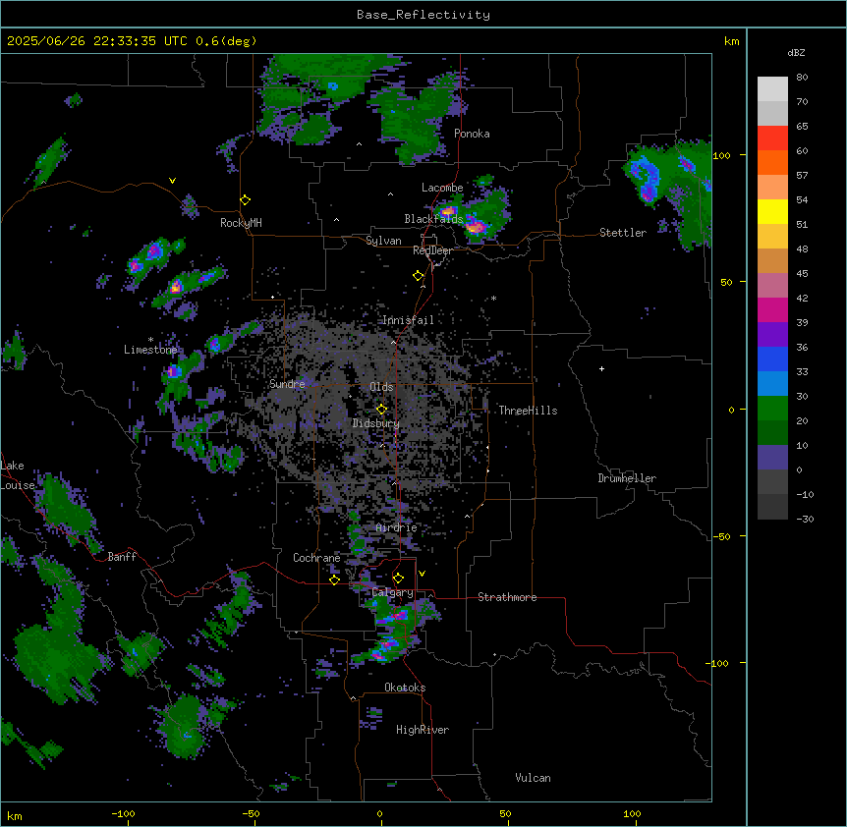The image size is (847, 827).
Task: Click the Sundre town label
Action: (x=287, y=384)
